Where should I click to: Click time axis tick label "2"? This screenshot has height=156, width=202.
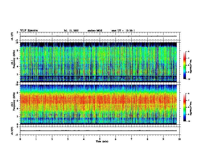(52, 139)
